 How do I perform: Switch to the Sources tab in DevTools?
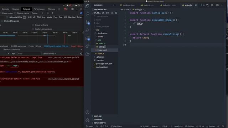click(16, 9)
